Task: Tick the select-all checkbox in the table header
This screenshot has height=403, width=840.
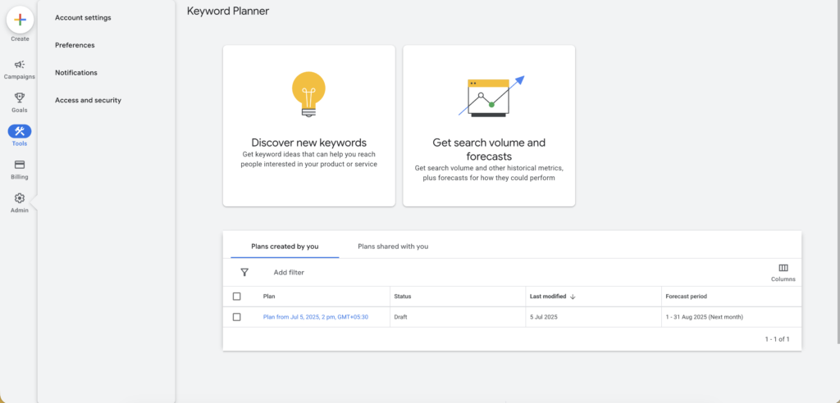Action: (237, 297)
